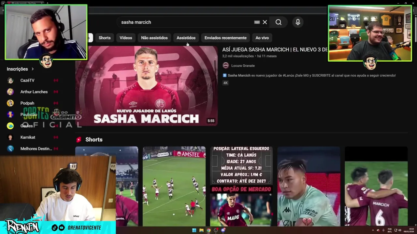Open the Posição Lateral Esquerdo stats Short

point(241,186)
